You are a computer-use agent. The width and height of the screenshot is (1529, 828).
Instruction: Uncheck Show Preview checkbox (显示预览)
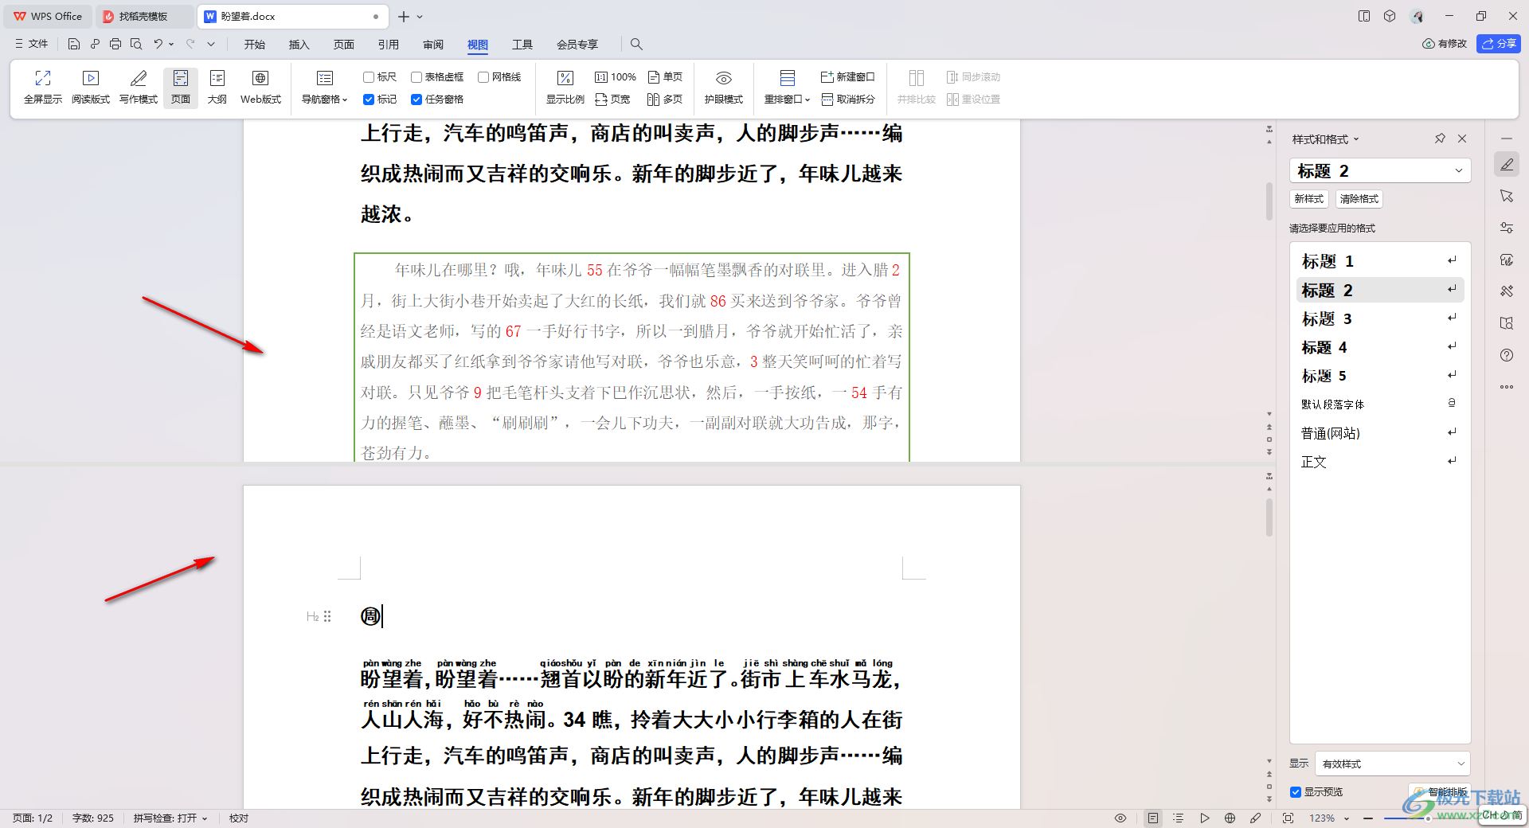(x=1296, y=791)
